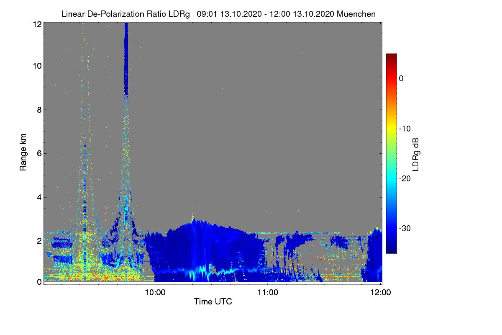Click the 12:00 time tick label
Viewport: 502px width, 335px height.
pyautogui.click(x=381, y=293)
